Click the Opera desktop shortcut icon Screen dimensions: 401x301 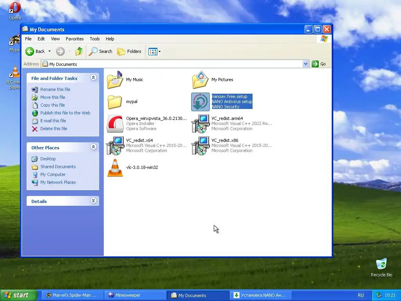15,7
